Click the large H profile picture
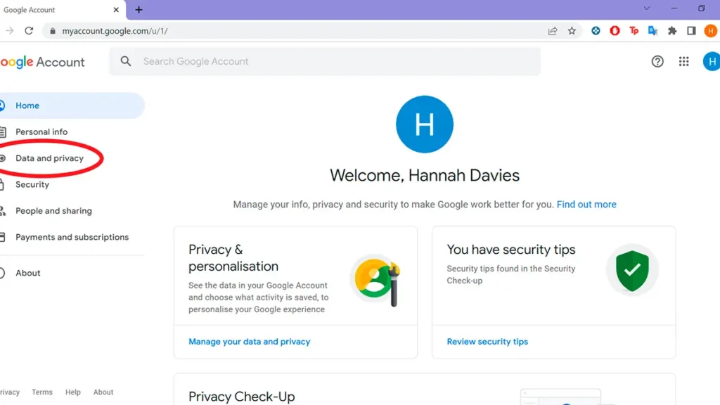This screenshot has height=405, width=720. [x=424, y=124]
